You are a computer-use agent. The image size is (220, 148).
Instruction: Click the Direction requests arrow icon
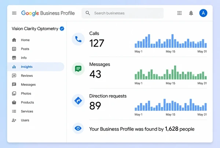[x=78, y=101]
